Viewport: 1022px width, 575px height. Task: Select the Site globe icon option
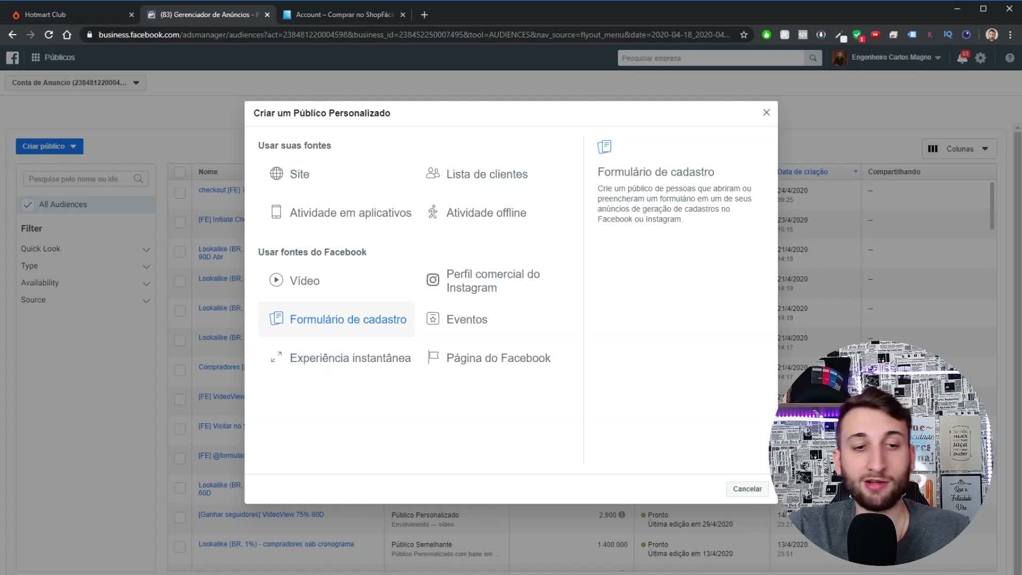click(x=276, y=174)
